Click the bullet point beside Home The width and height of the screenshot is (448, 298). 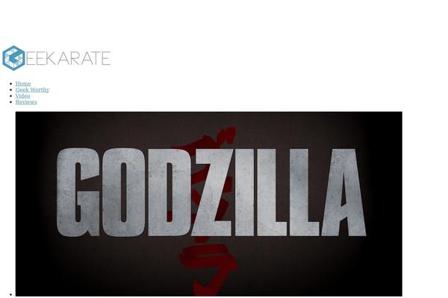click(11, 84)
